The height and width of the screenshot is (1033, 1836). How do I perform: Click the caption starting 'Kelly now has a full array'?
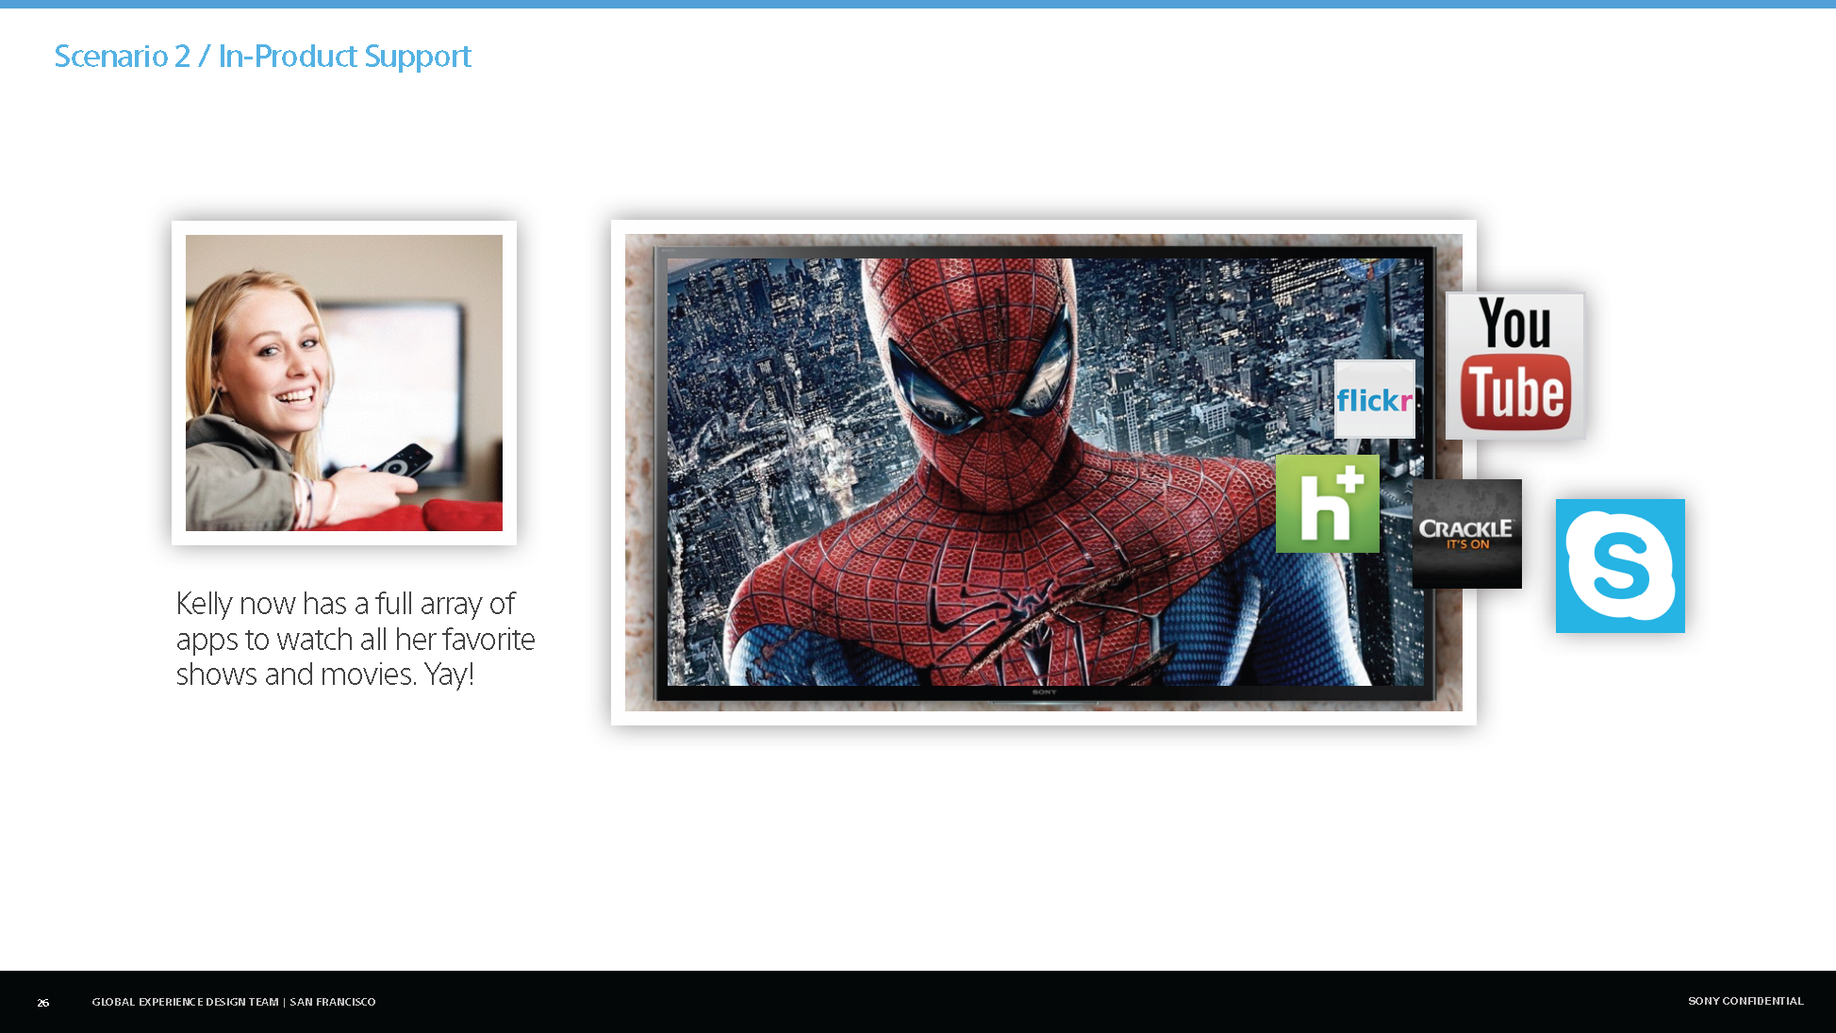click(x=356, y=639)
